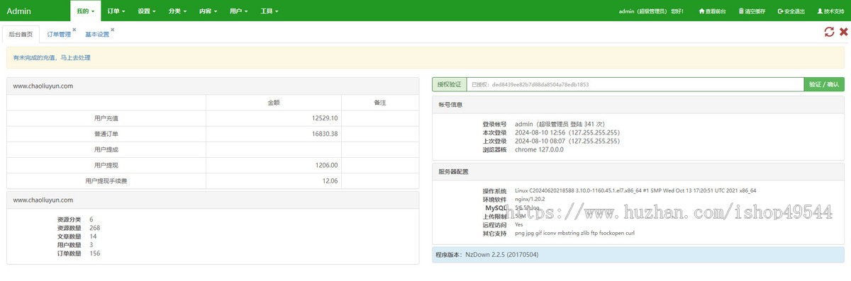851x281 pixels.
Task: Click the 浏览器核 value chrome 127.0.0.0
Action: pyautogui.click(x=539, y=149)
